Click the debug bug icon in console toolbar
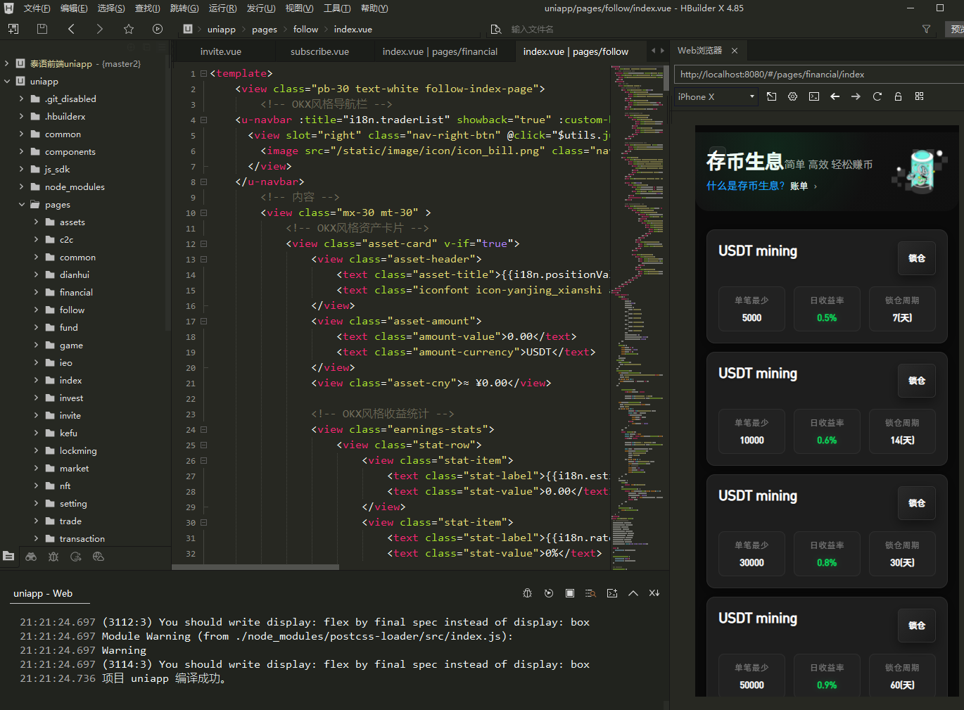 [528, 593]
